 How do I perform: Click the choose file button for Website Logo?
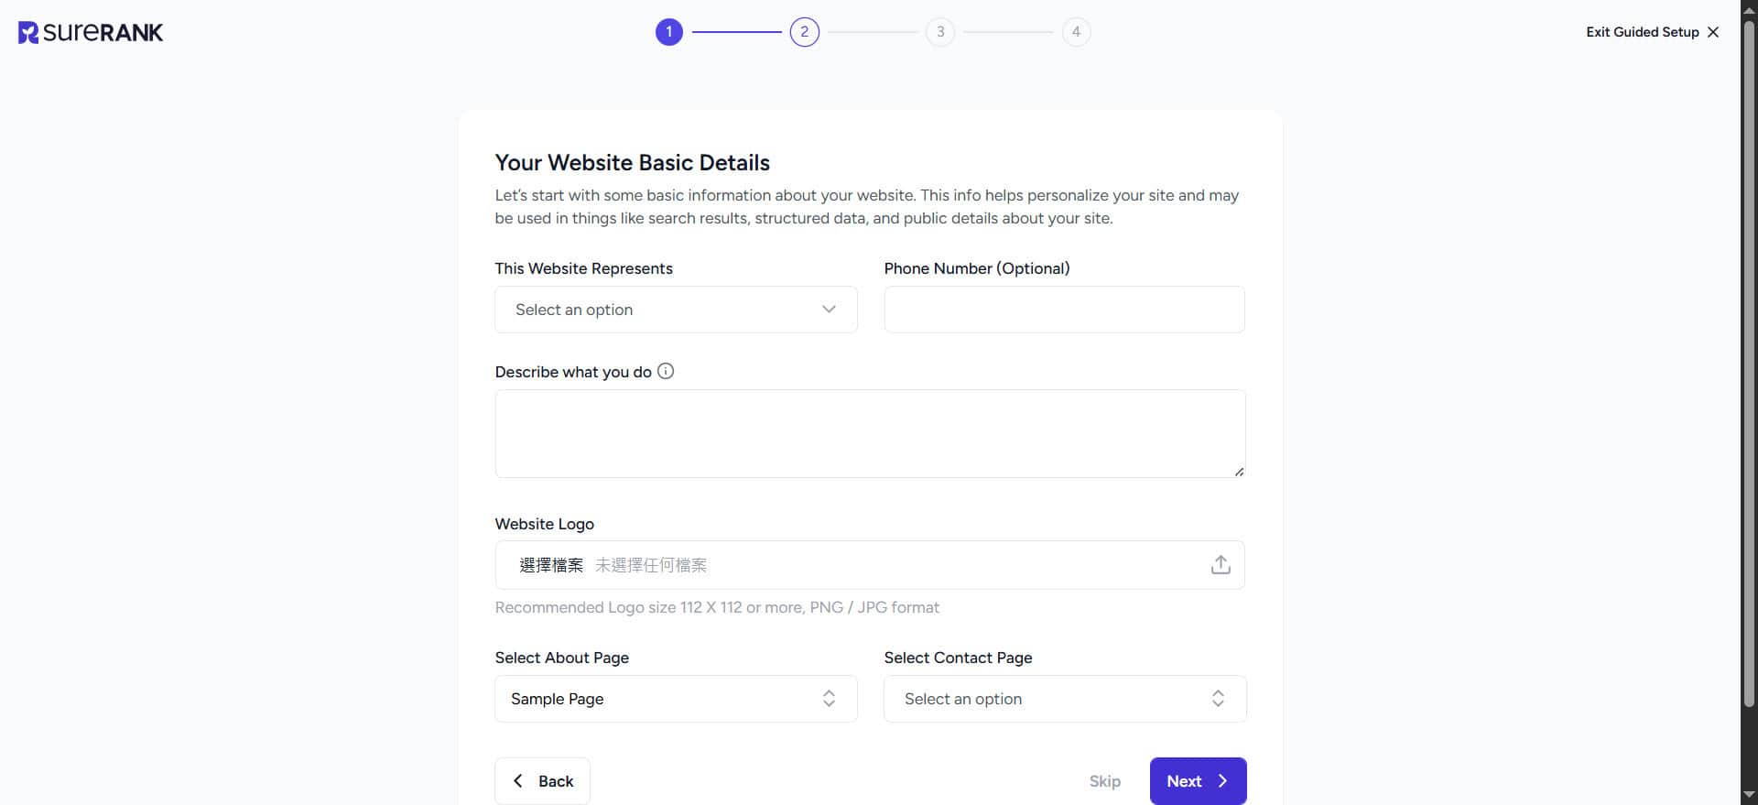coord(551,565)
